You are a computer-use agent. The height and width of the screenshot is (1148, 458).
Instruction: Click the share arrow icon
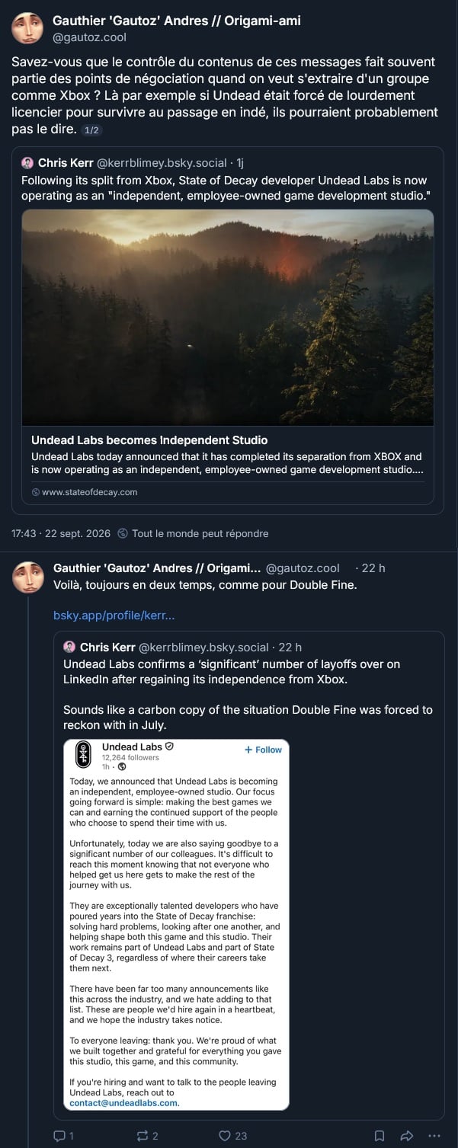pyautogui.click(x=407, y=1135)
